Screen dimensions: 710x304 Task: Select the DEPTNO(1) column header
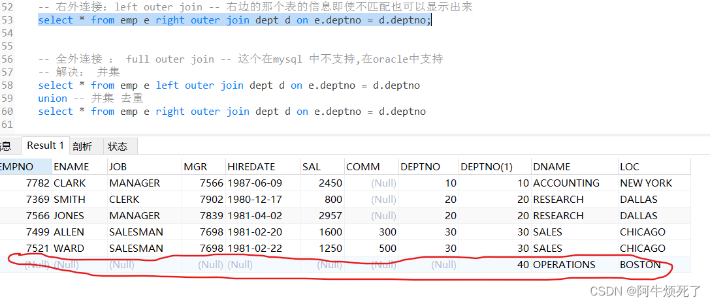494,166
